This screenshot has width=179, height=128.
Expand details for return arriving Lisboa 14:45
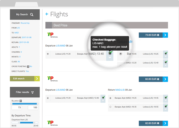pos(166,101)
